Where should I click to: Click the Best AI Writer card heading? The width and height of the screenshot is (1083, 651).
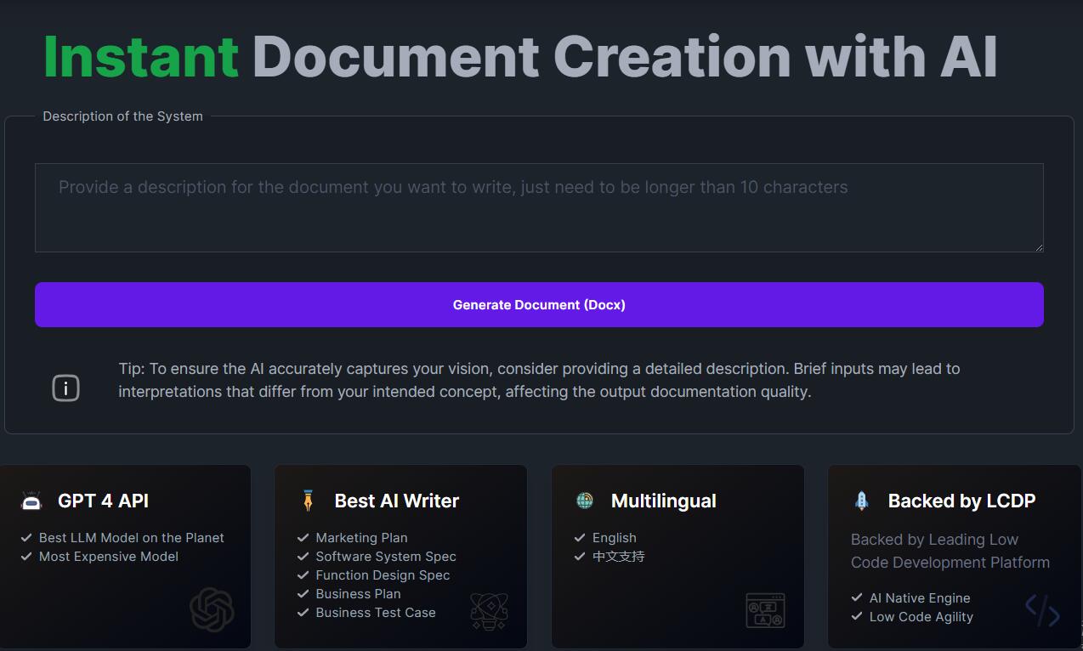pos(396,501)
